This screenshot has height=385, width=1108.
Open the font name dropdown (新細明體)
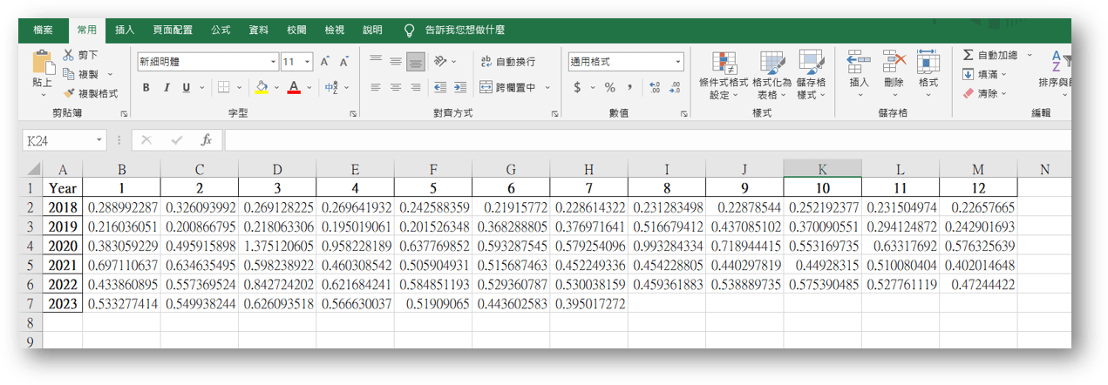273,62
